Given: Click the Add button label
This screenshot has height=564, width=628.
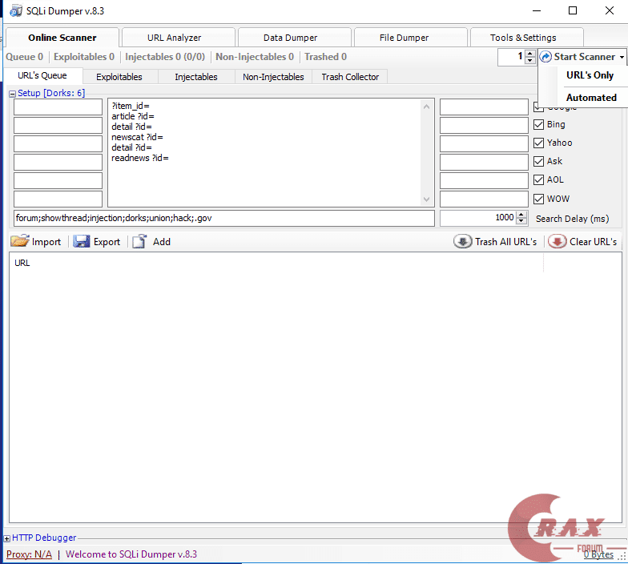Looking at the screenshot, I should (162, 242).
